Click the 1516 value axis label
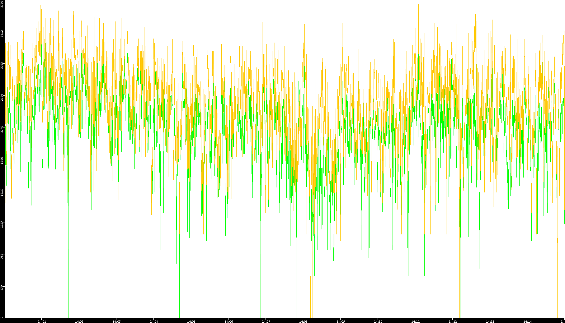 tap(2, 192)
